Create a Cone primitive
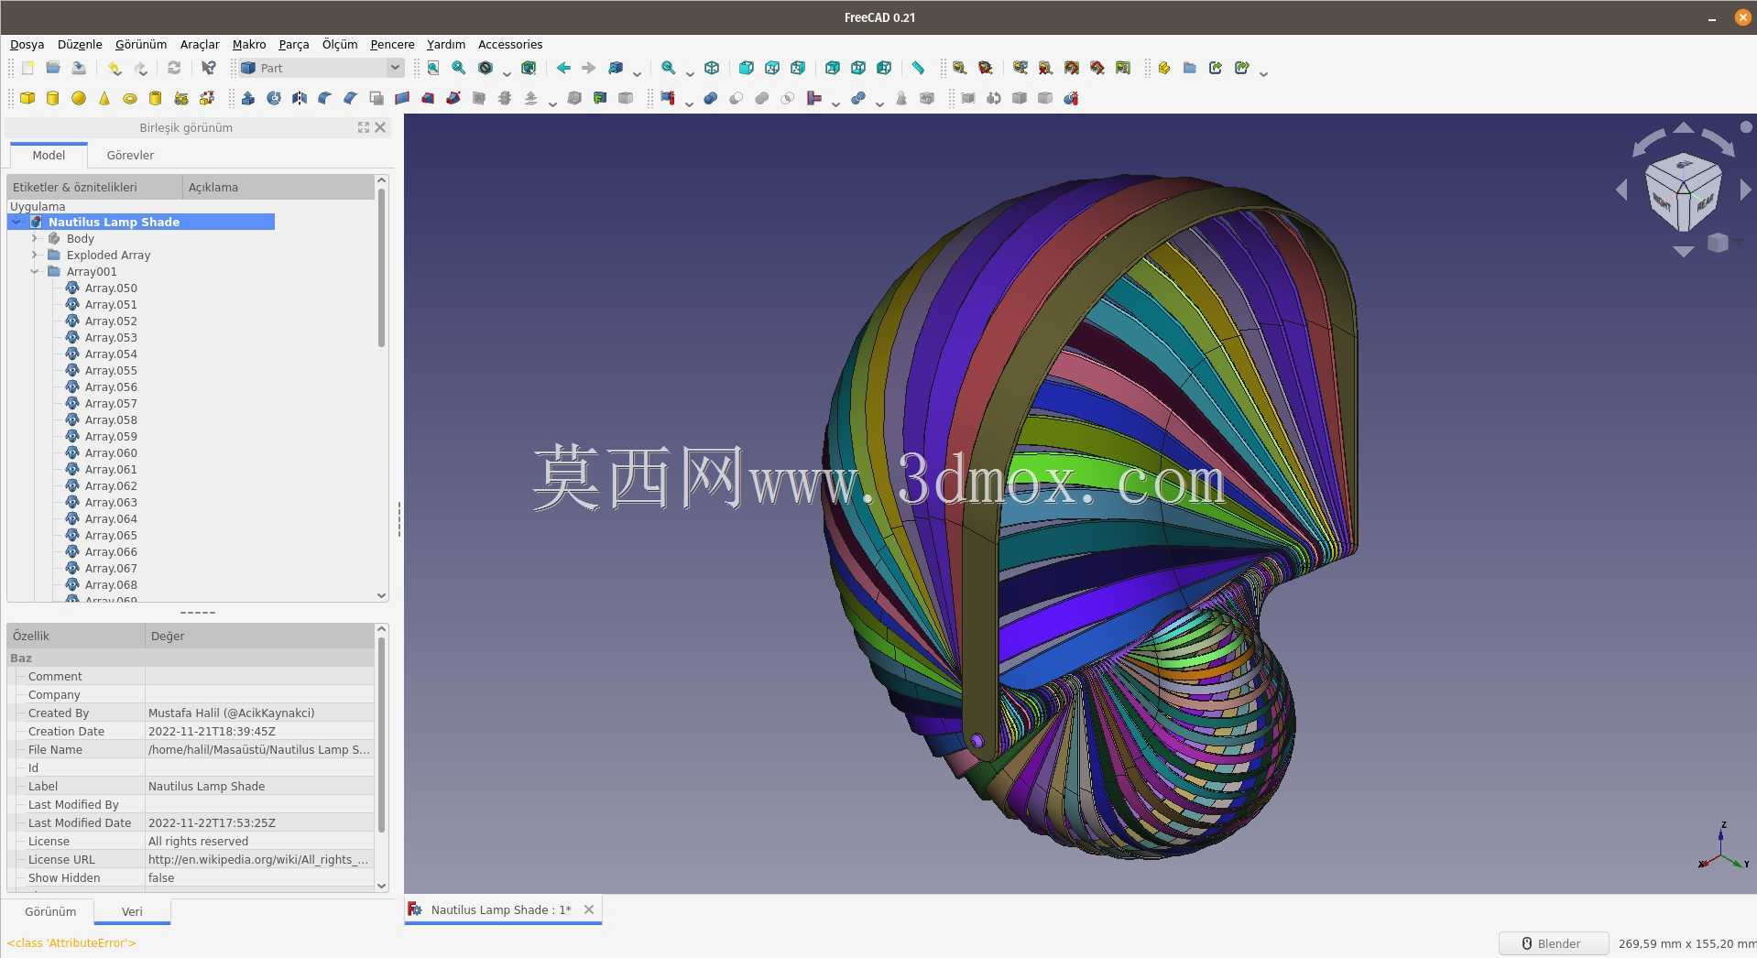The width and height of the screenshot is (1757, 958). (x=104, y=98)
